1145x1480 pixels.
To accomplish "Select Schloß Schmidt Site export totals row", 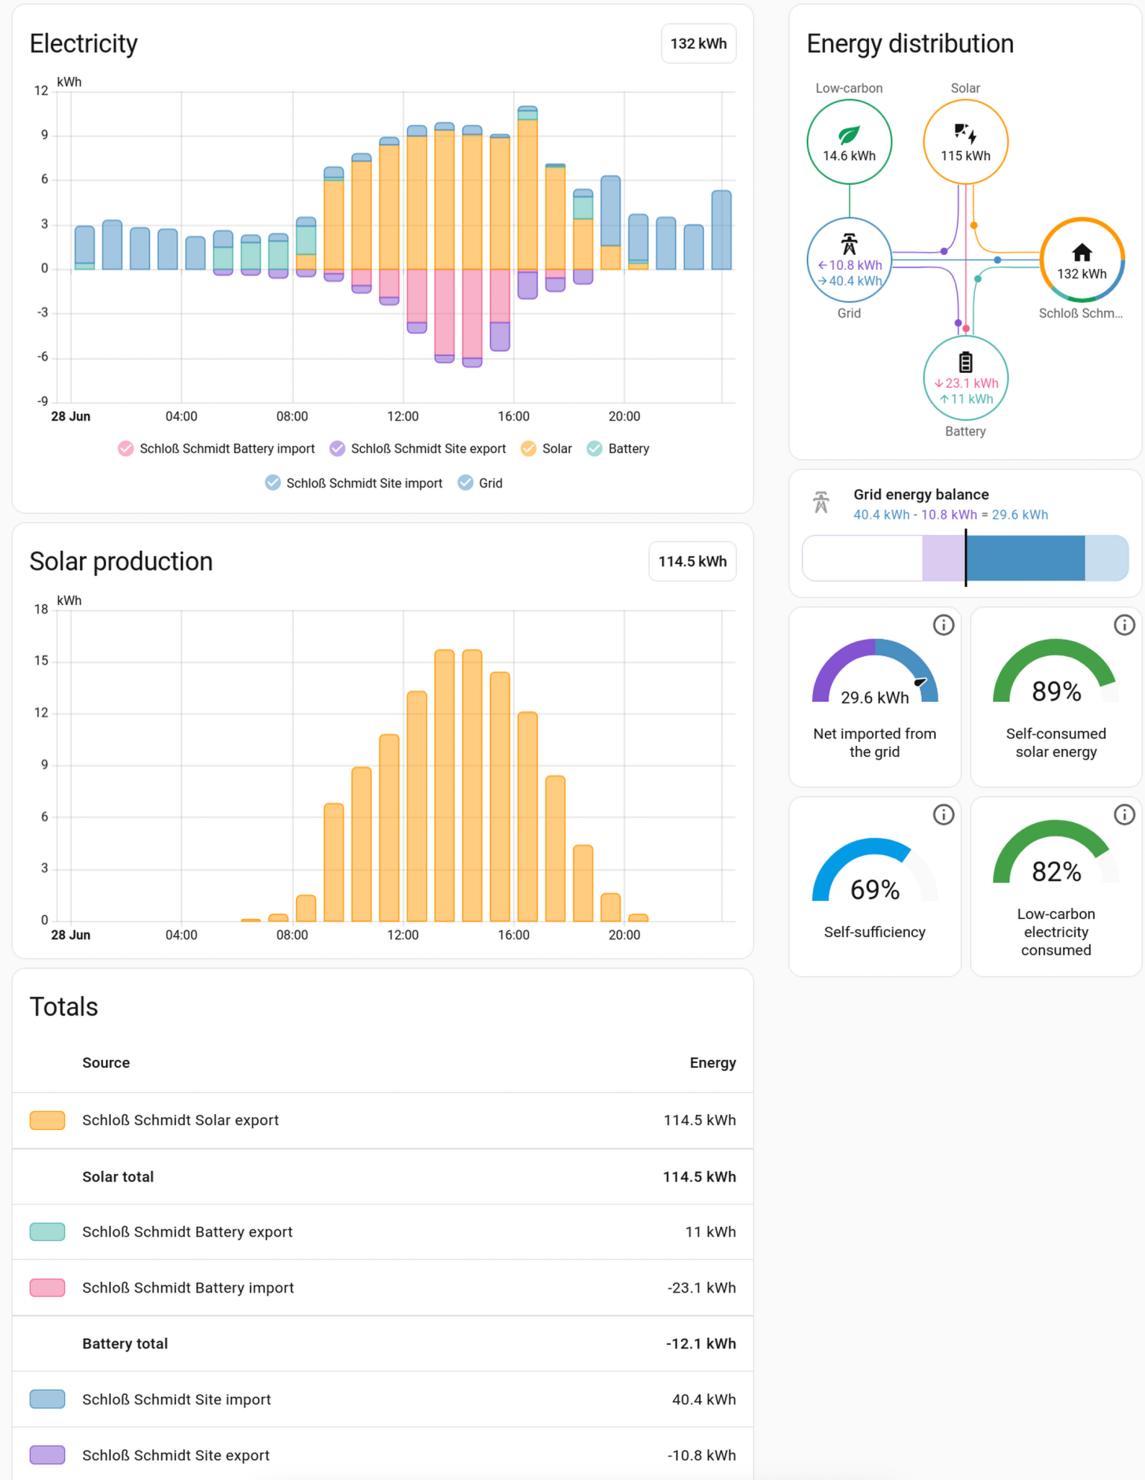I will 383,1456.
